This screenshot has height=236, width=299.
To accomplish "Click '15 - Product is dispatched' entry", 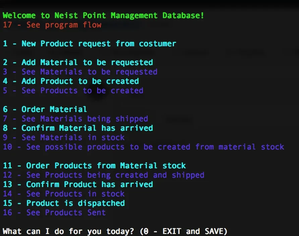I will (x=64, y=203).
